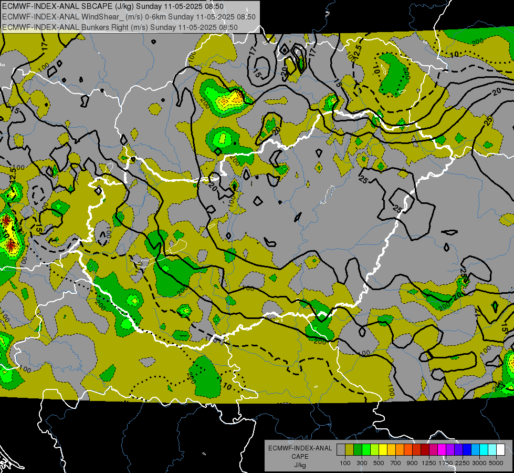Screen dimensions: 514x473
Task: Click the bright green legend swatch
Action: (366, 450)
